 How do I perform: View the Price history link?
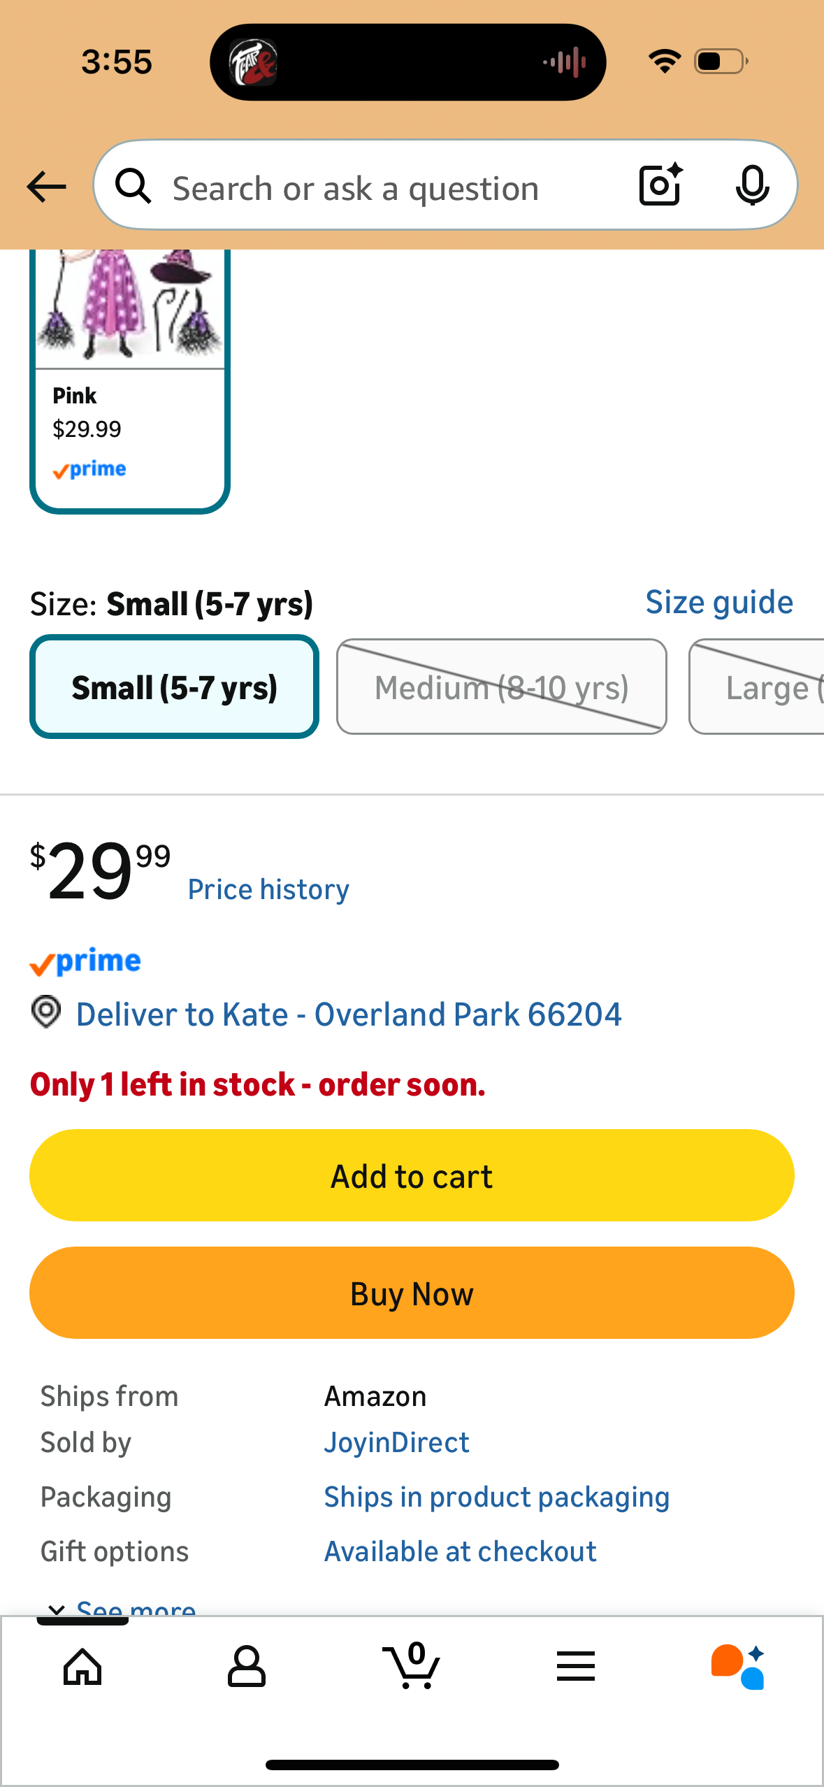(268, 889)
